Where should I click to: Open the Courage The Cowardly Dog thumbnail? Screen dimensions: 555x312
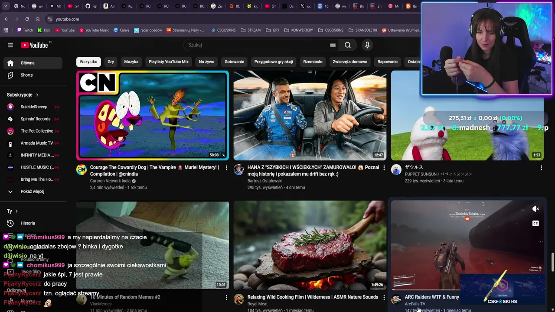tap(153, 116)
